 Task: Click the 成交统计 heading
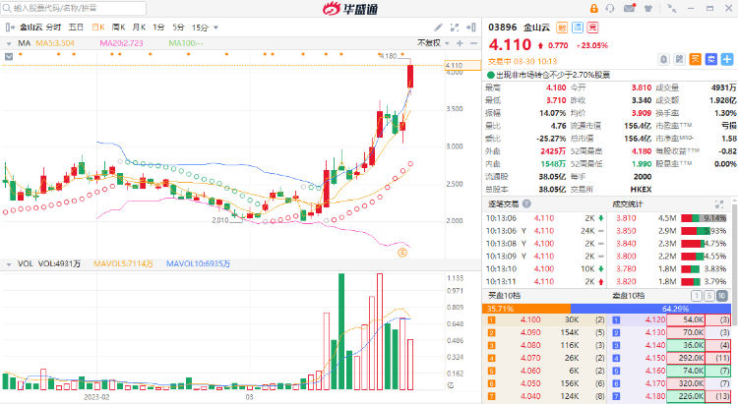coord(627,204)
